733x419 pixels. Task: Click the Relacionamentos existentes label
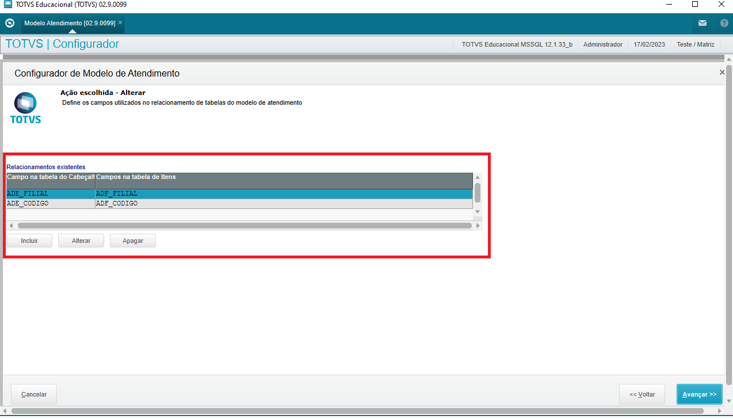(46, 167)
